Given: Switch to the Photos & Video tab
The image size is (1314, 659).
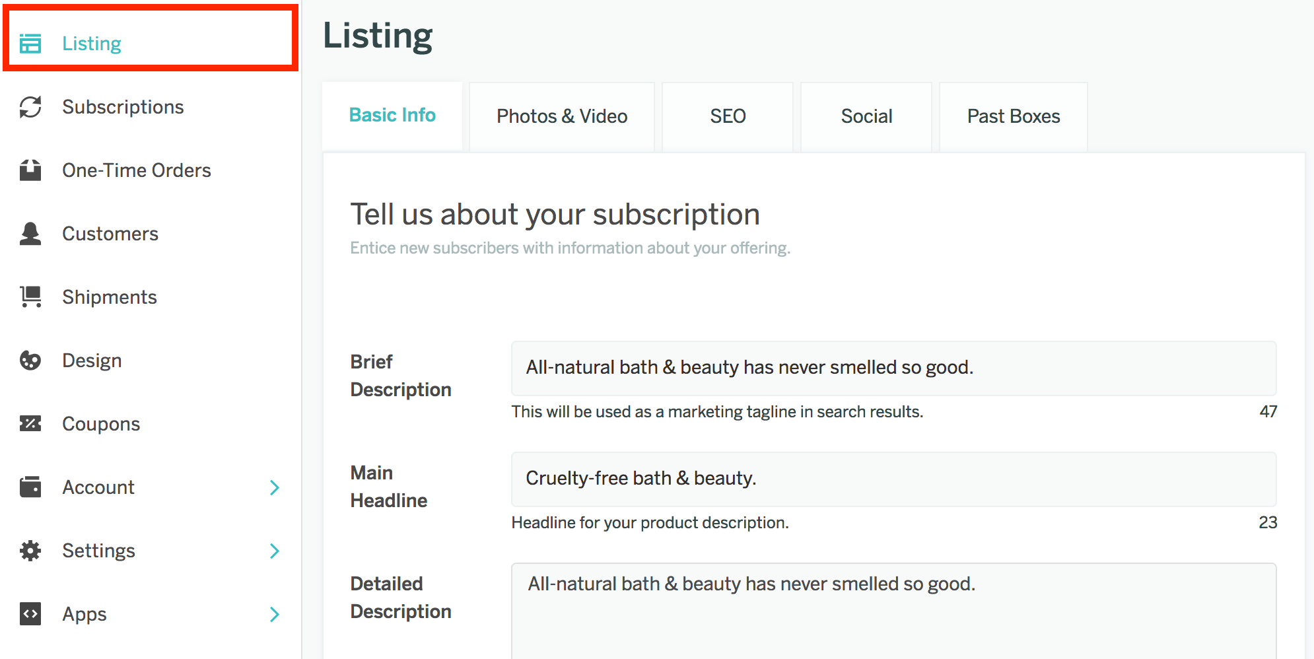Looking at the screenshot, I should (561, 116).
